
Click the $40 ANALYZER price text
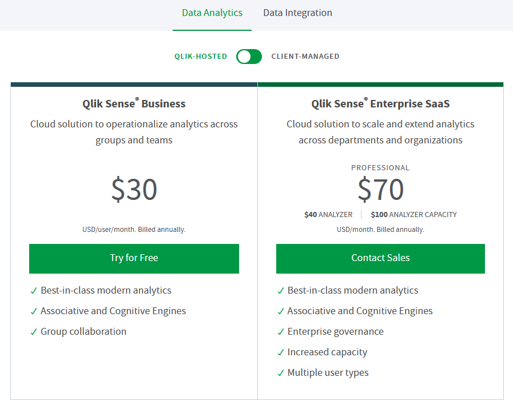point(328,215)
